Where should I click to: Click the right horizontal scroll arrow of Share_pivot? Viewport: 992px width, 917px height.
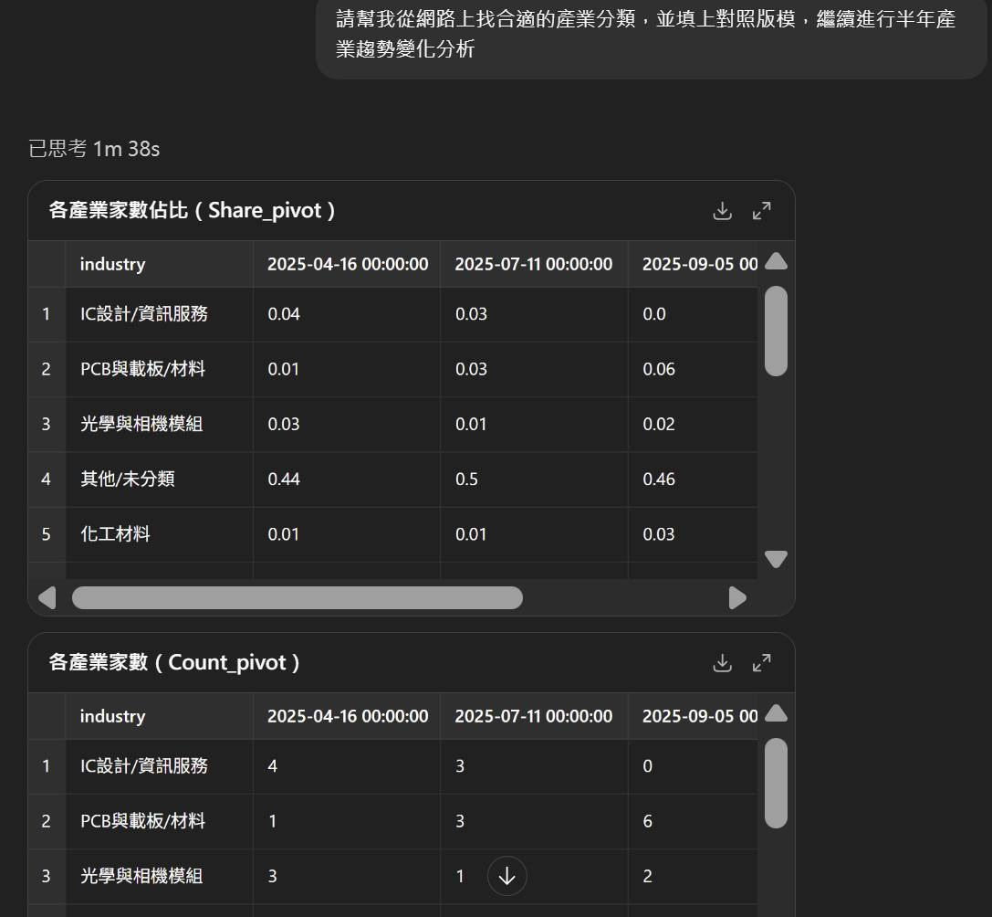pos(737,597)
